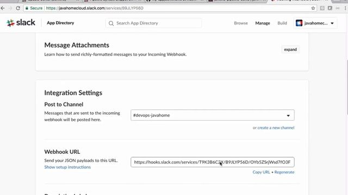Click first extension icon beside bookmark star
348x195 pixels.
click(322, 8)
